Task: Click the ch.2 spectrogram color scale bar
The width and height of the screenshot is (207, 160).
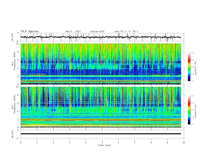Action: pyautogui.click(x=189, y=110)
